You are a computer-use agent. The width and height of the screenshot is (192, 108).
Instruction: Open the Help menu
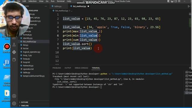69,1
